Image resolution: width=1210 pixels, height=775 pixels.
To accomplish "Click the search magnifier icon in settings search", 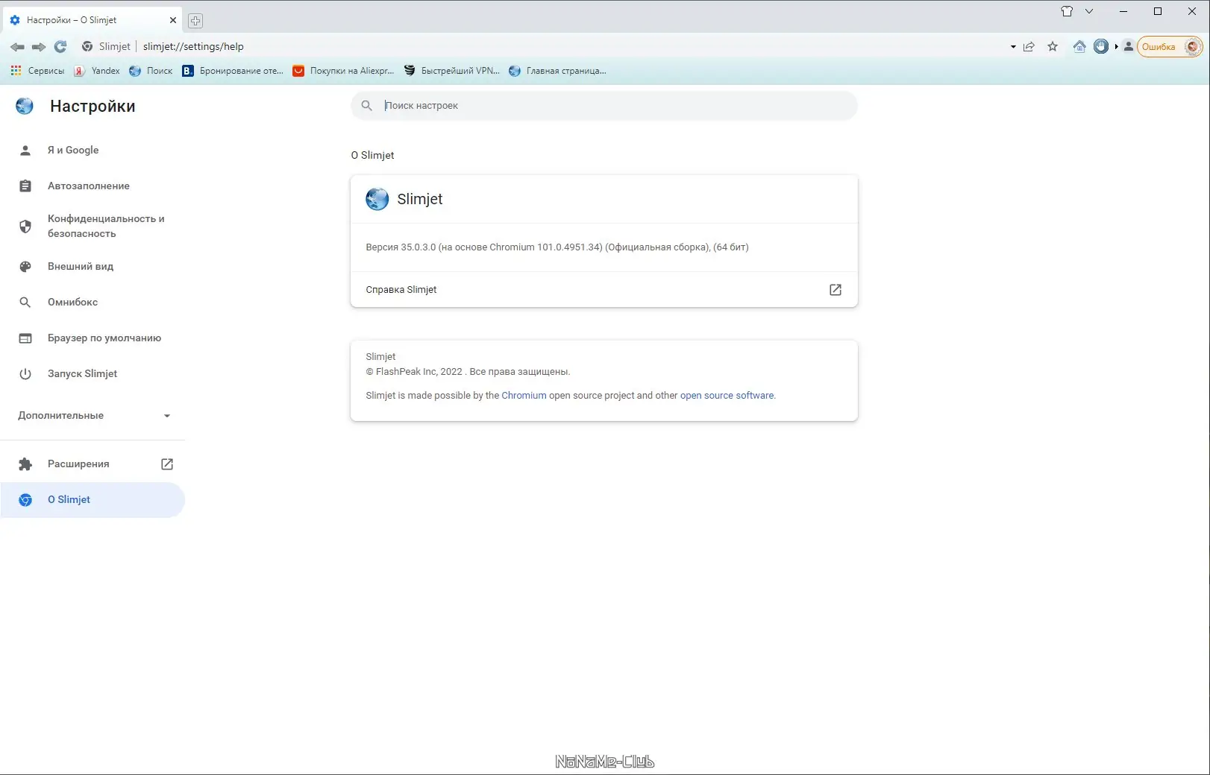I will coord(366,106).
